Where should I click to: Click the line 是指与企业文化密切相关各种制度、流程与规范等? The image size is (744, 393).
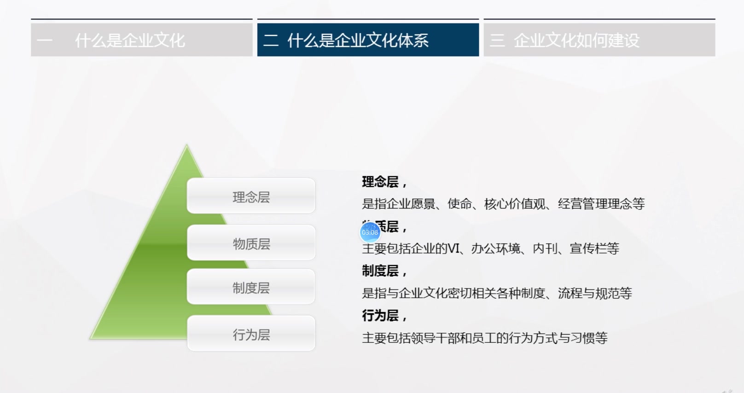click(x=497, y=293)
